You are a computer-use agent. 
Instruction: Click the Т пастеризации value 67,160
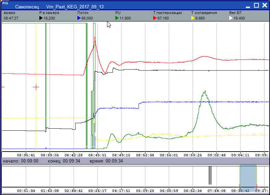pos(163,18)
